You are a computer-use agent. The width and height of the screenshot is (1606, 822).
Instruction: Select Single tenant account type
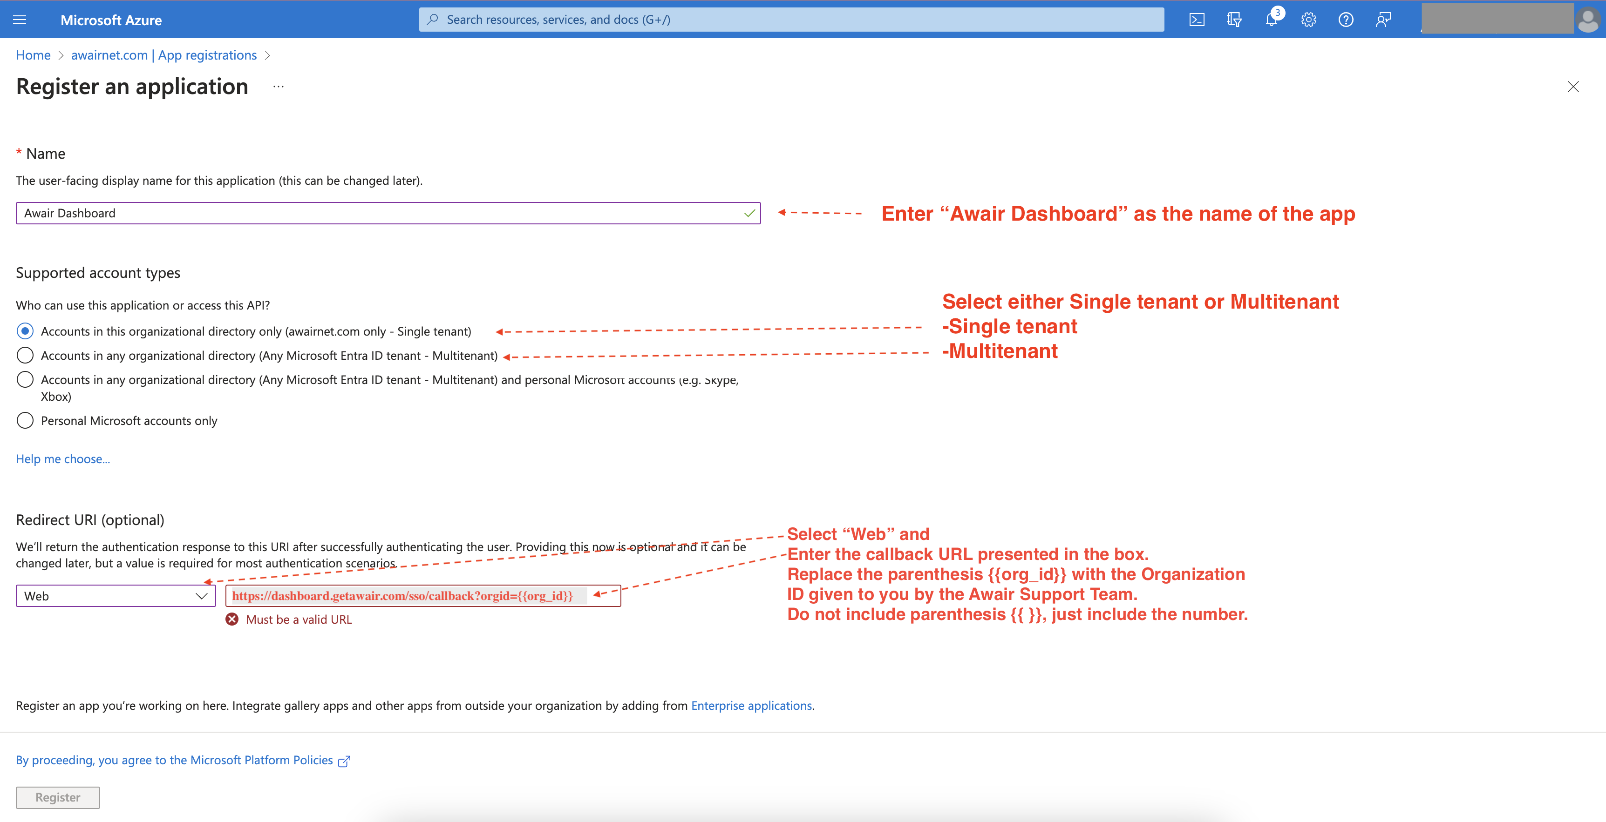25,331
